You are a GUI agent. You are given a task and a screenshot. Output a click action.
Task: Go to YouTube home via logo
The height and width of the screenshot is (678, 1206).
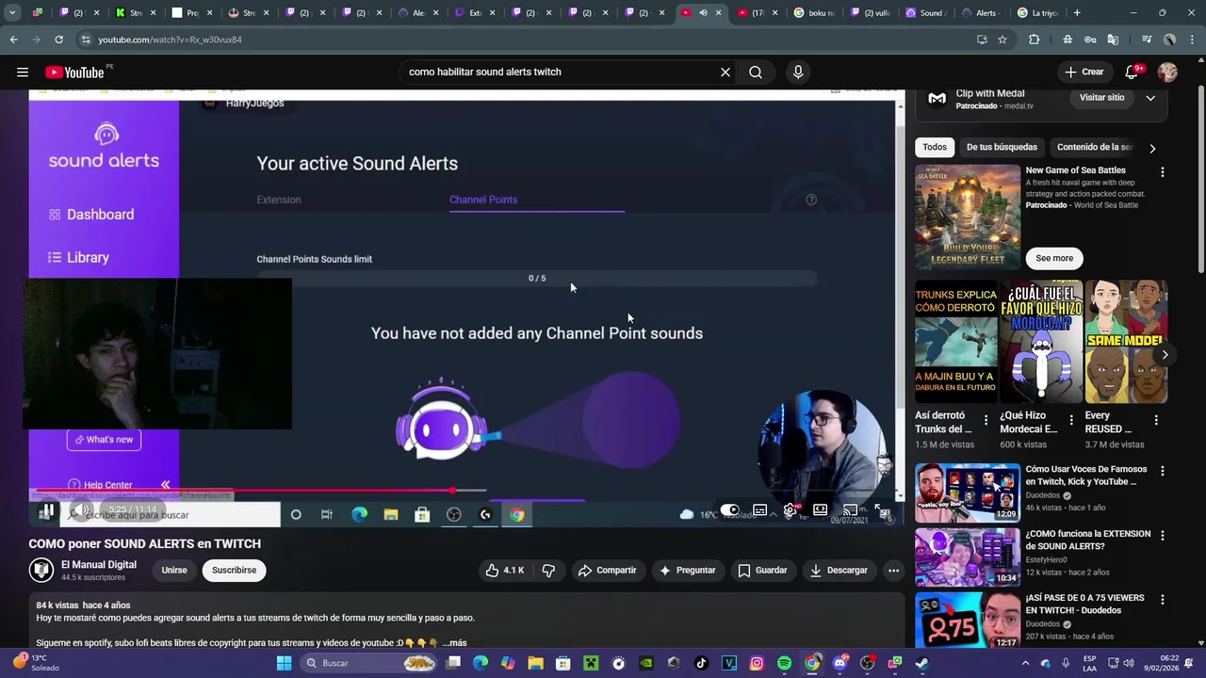[74, 73]
